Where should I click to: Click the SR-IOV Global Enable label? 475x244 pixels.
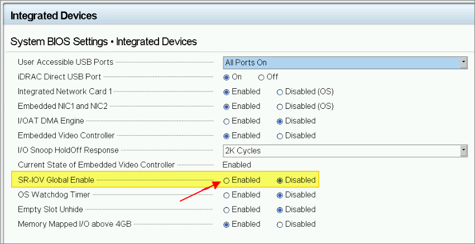point(56,180)
